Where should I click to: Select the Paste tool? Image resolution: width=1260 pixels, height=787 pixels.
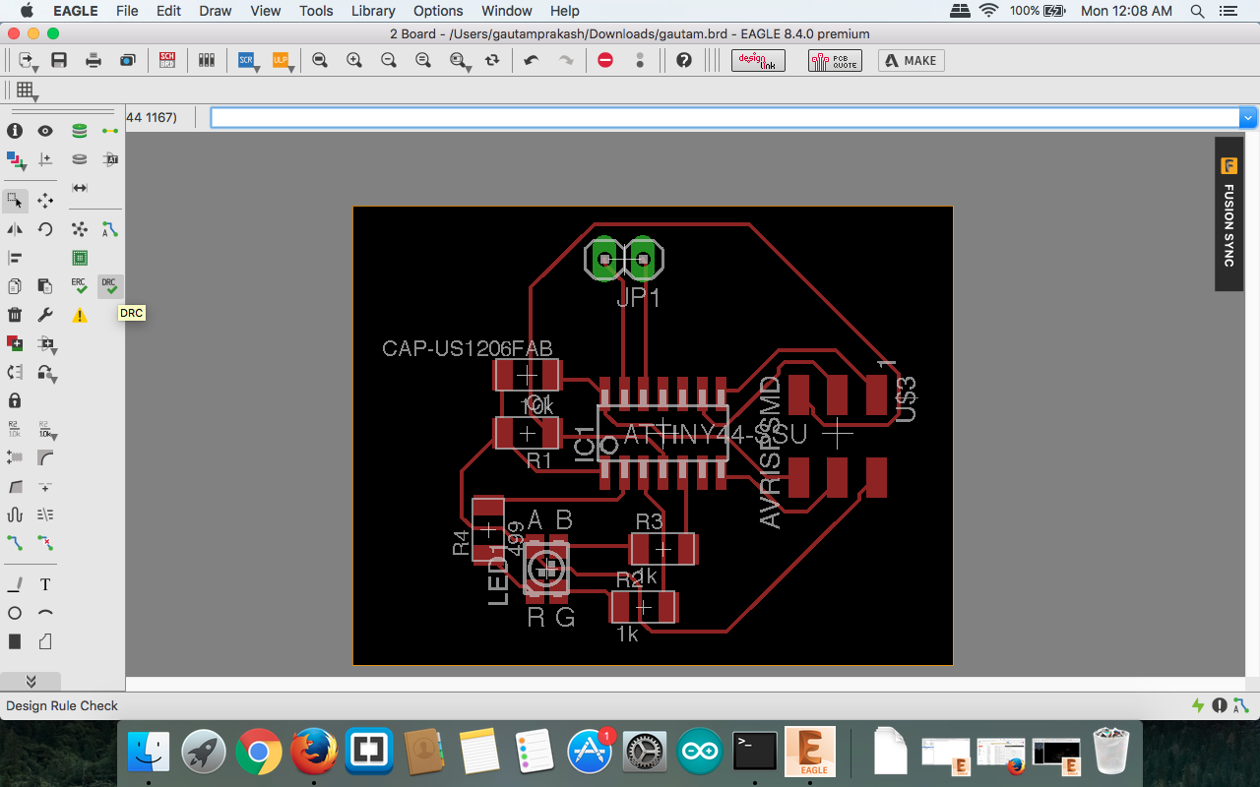[45, 286]
